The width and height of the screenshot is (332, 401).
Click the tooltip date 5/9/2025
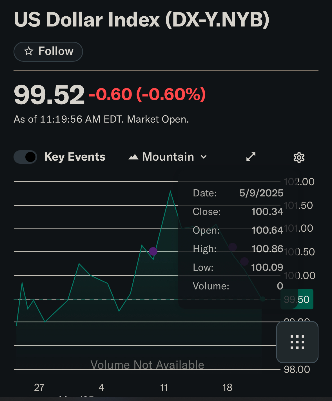(261, 193)
